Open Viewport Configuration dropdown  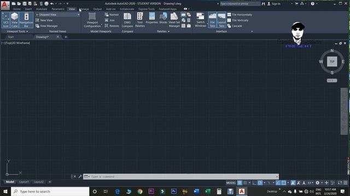[92, 20]
